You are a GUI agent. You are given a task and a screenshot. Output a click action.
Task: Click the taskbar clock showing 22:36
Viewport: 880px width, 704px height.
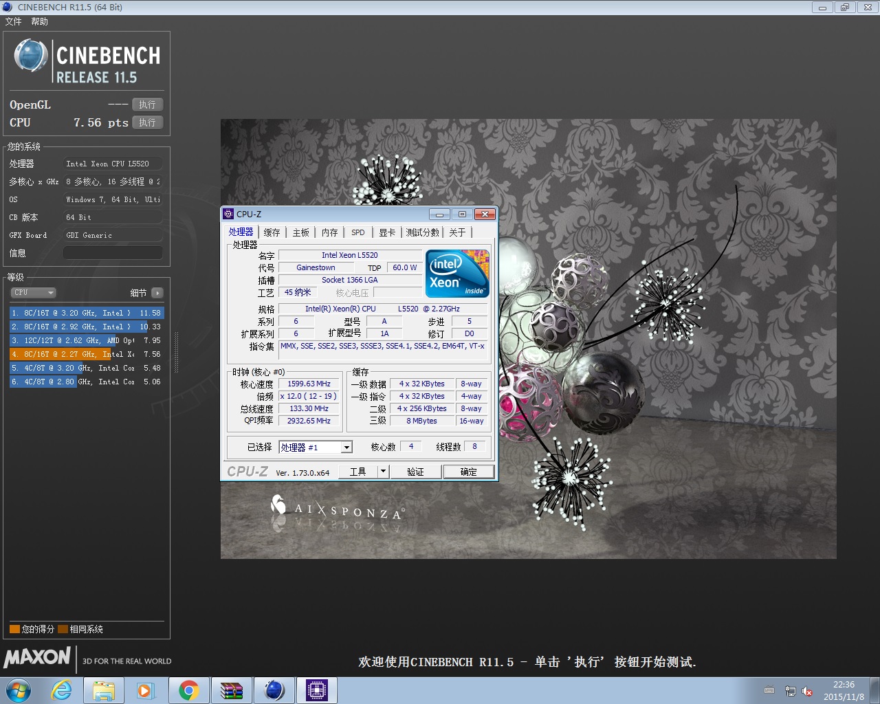[x=844, y=690]
